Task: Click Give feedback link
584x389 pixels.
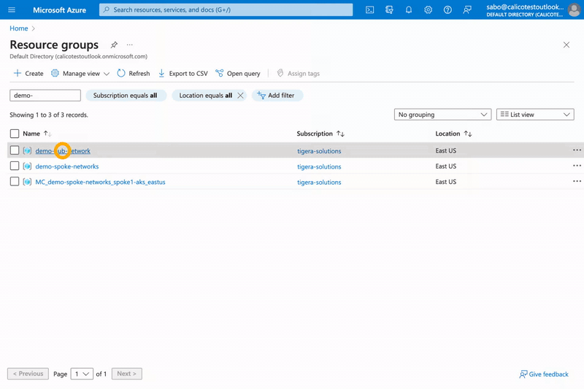Action: pos(544,374)
